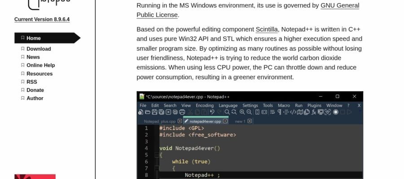Open the Macro menu

click(284, 105)
